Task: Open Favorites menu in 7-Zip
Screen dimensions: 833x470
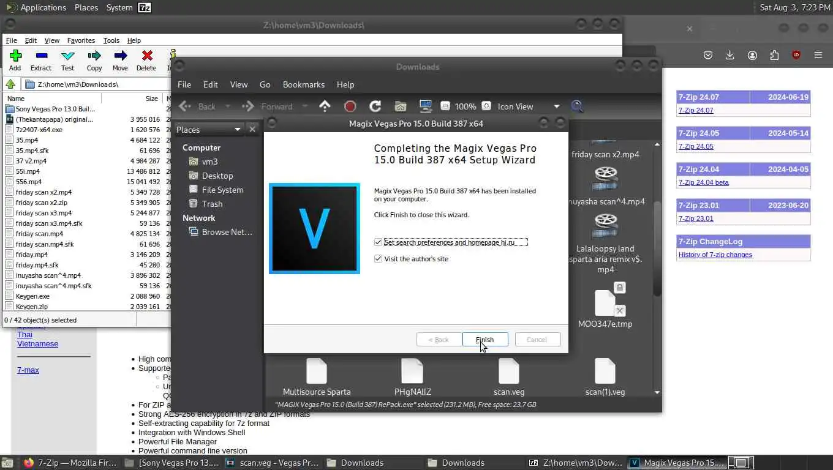Action: [81, 40]
